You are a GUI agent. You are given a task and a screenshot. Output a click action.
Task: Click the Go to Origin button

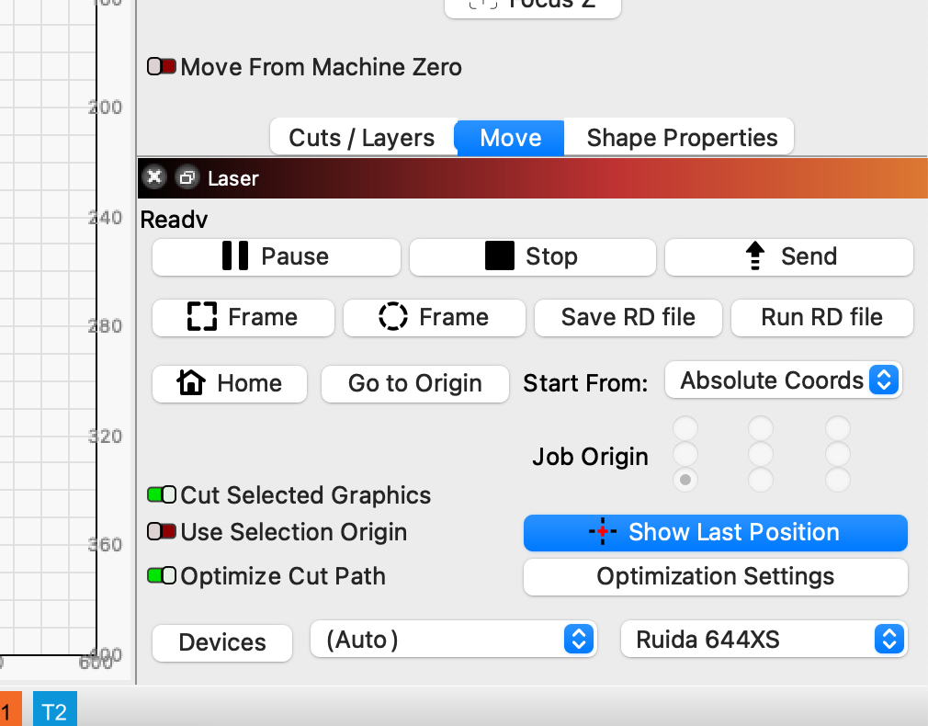[414, 383]
